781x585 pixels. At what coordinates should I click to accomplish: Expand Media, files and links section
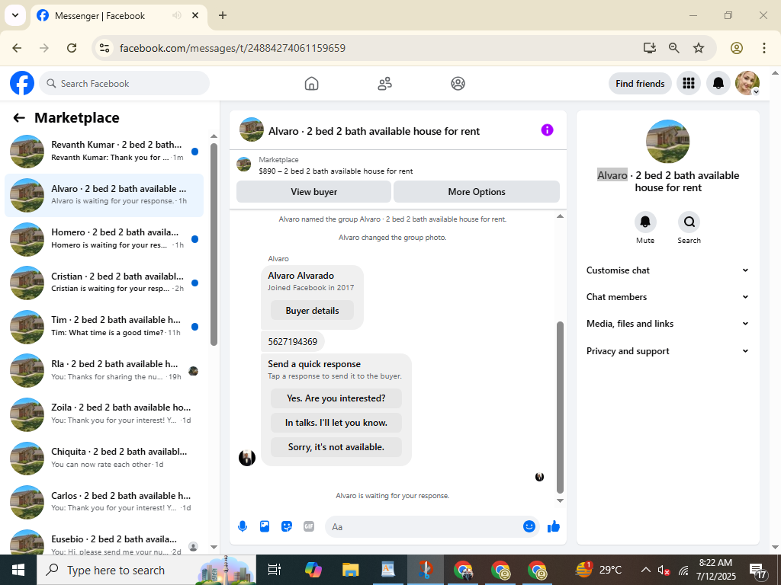pyautogui.click(x=668, y=323)
